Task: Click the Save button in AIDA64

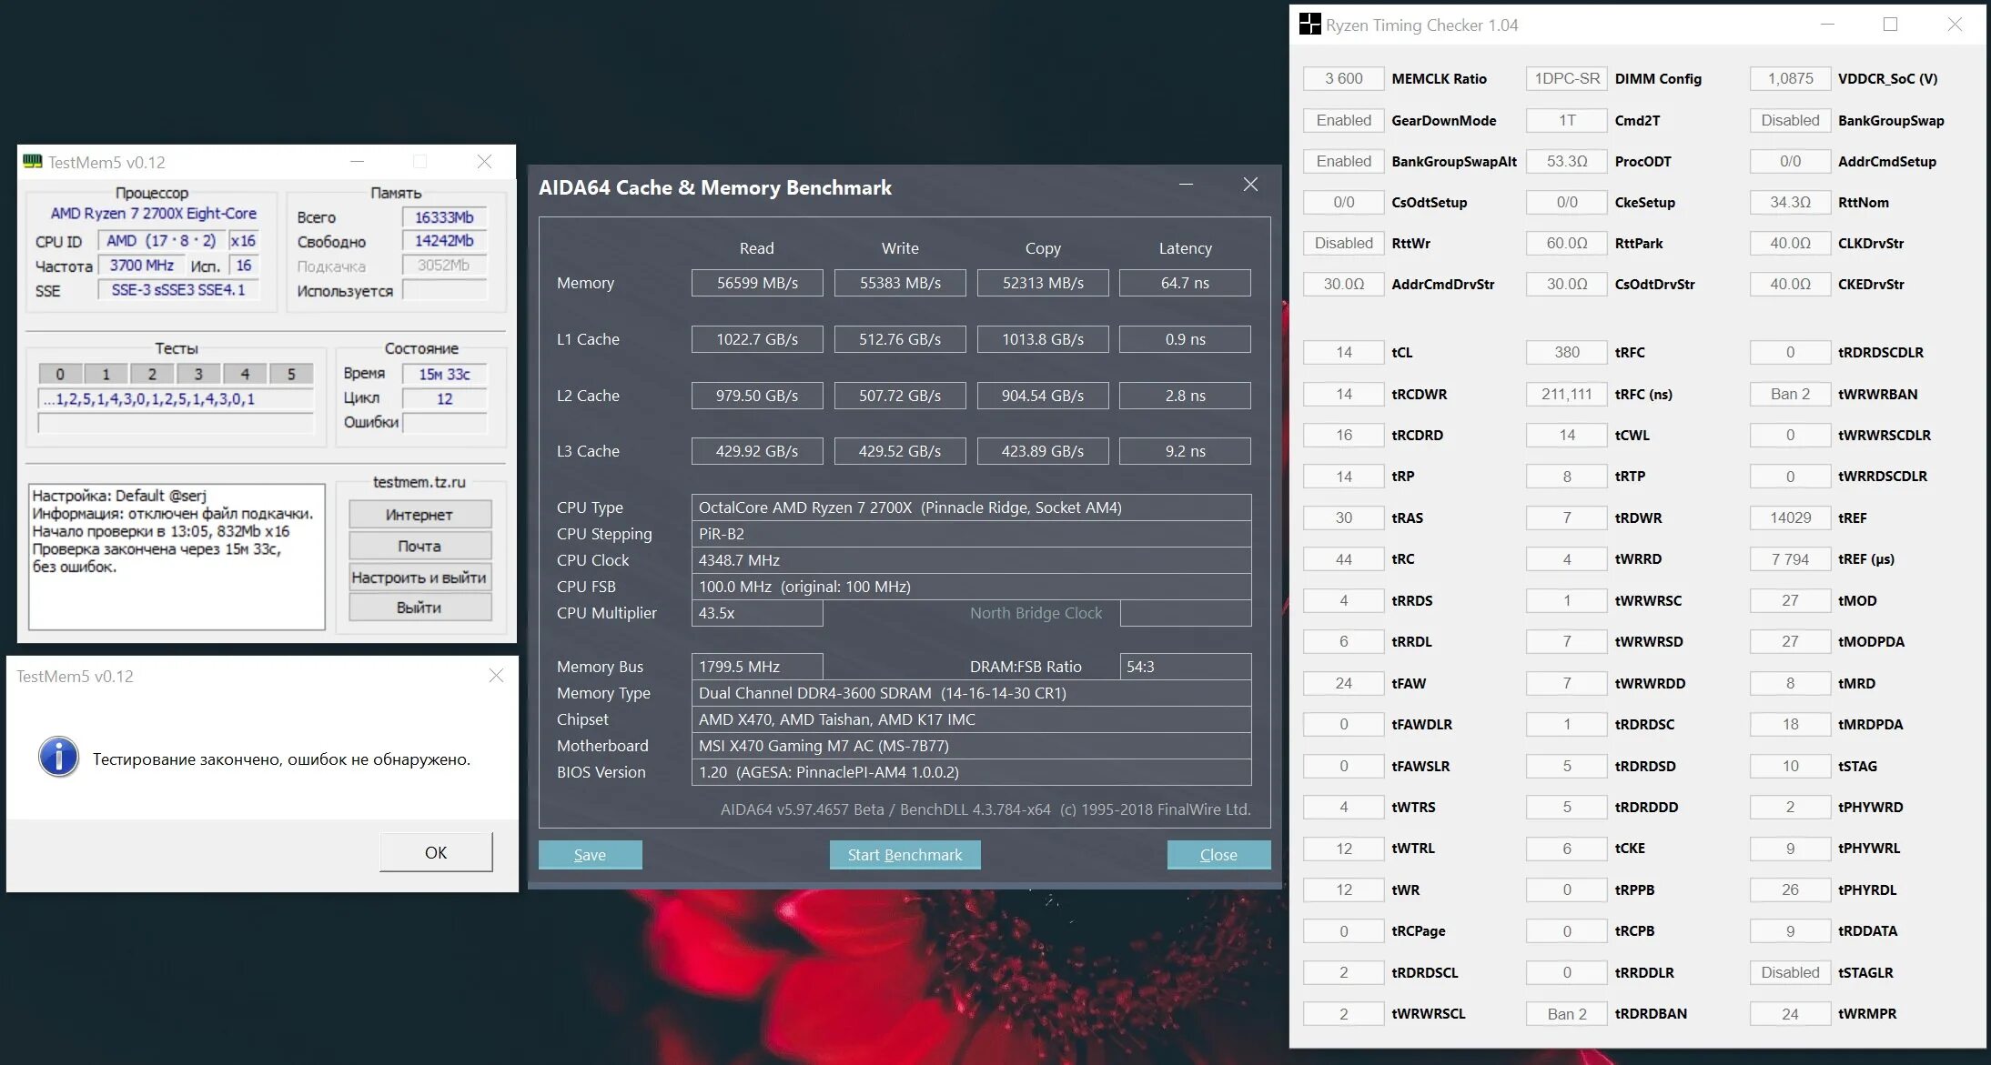Action: tap(590, 855)
